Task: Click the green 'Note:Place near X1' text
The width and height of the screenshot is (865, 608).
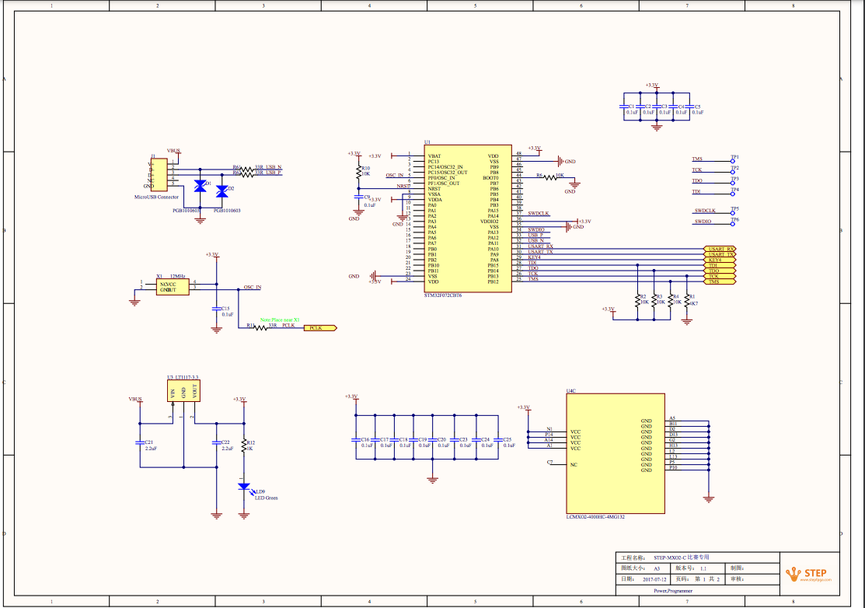Action: tap(280, 320)
